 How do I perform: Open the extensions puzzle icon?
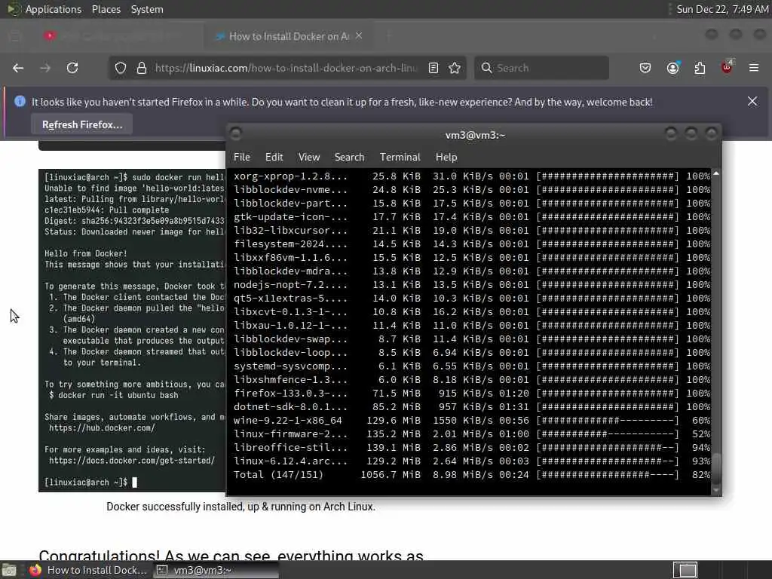click(700, 68)
